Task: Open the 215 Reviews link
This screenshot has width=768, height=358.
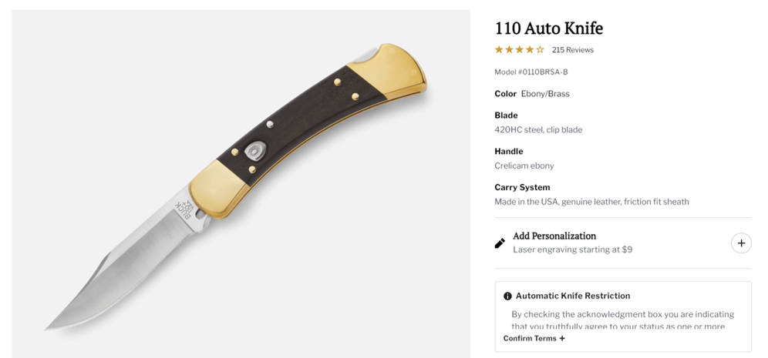Action: [x=573, y=50]
